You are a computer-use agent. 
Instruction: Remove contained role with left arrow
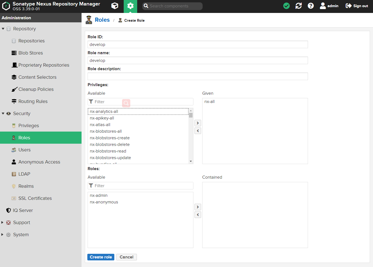198,215
